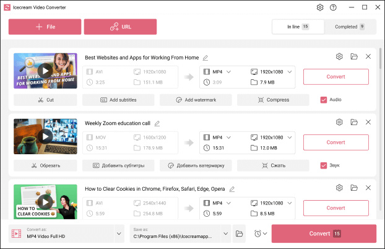Click the Clear Cookies output size 8.5 MB
Screen dimensions: 385x249
(x=267, y=214)
